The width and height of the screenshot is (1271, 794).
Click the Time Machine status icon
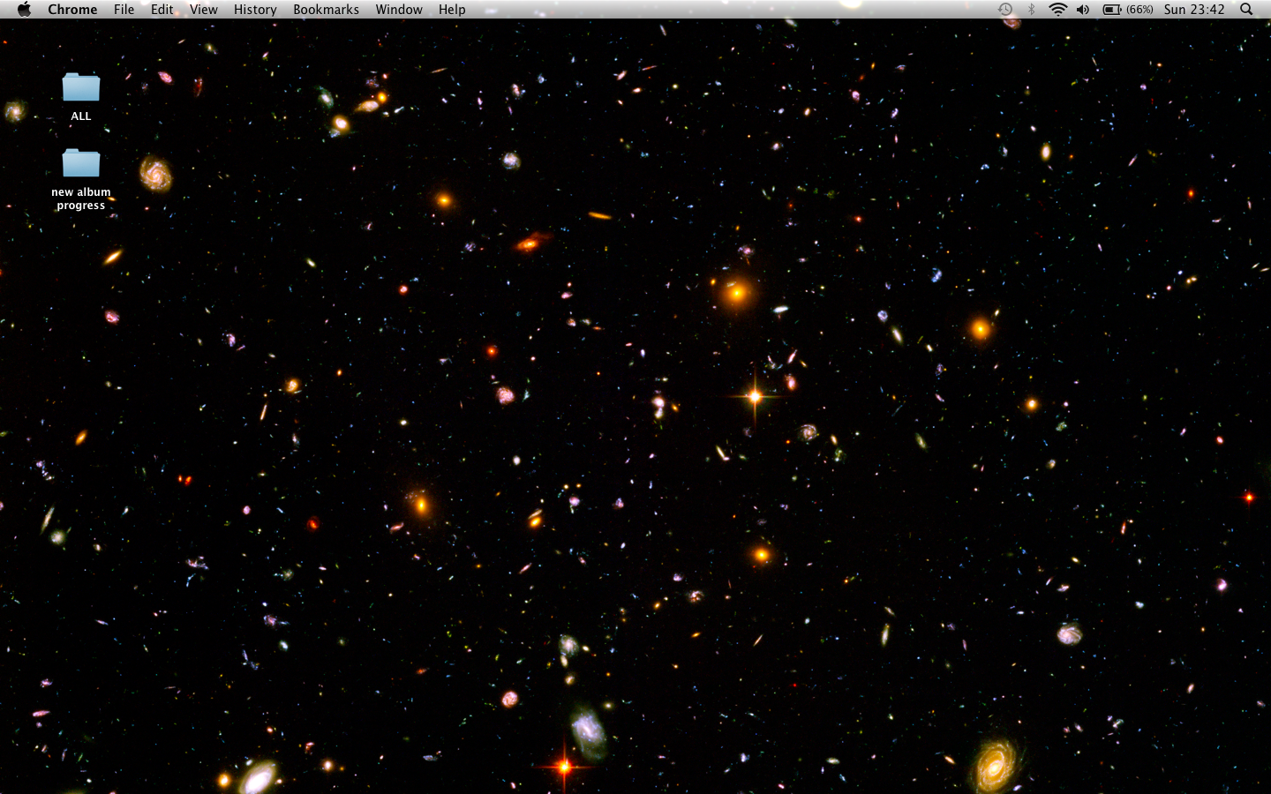pyautogui.click(x=1005, y=10)
